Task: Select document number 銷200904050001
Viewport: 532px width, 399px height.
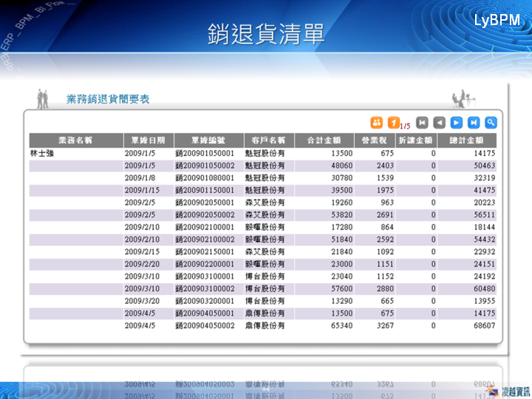Action: [x=205, y=313]
